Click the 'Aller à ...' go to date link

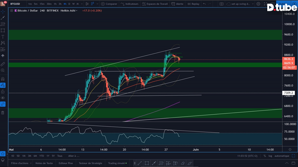click(x=74, y=156)
